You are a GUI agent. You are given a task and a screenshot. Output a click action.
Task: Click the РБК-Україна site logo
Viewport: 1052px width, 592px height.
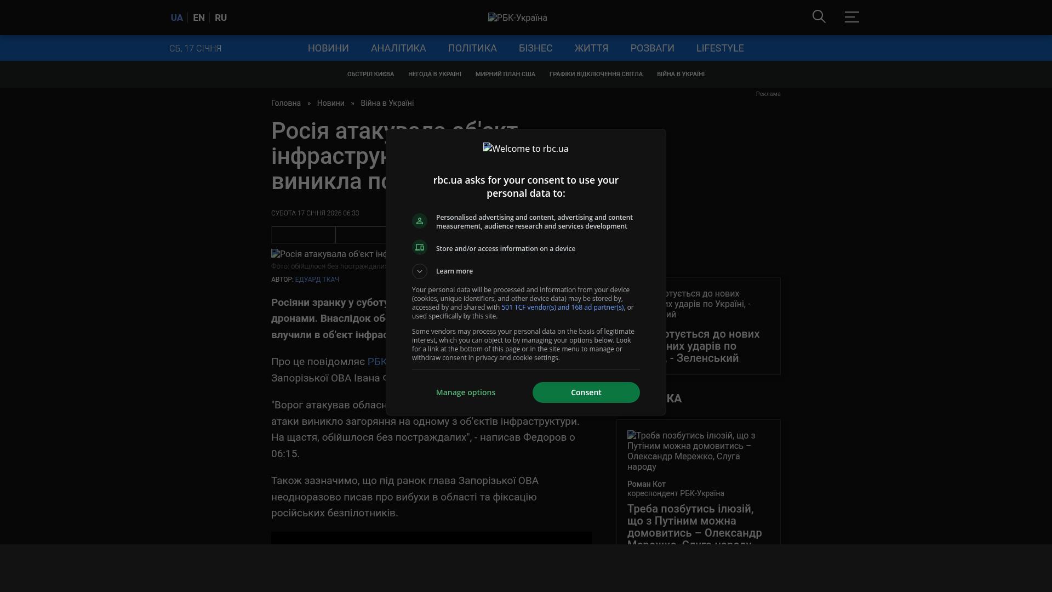pos(517,18)
